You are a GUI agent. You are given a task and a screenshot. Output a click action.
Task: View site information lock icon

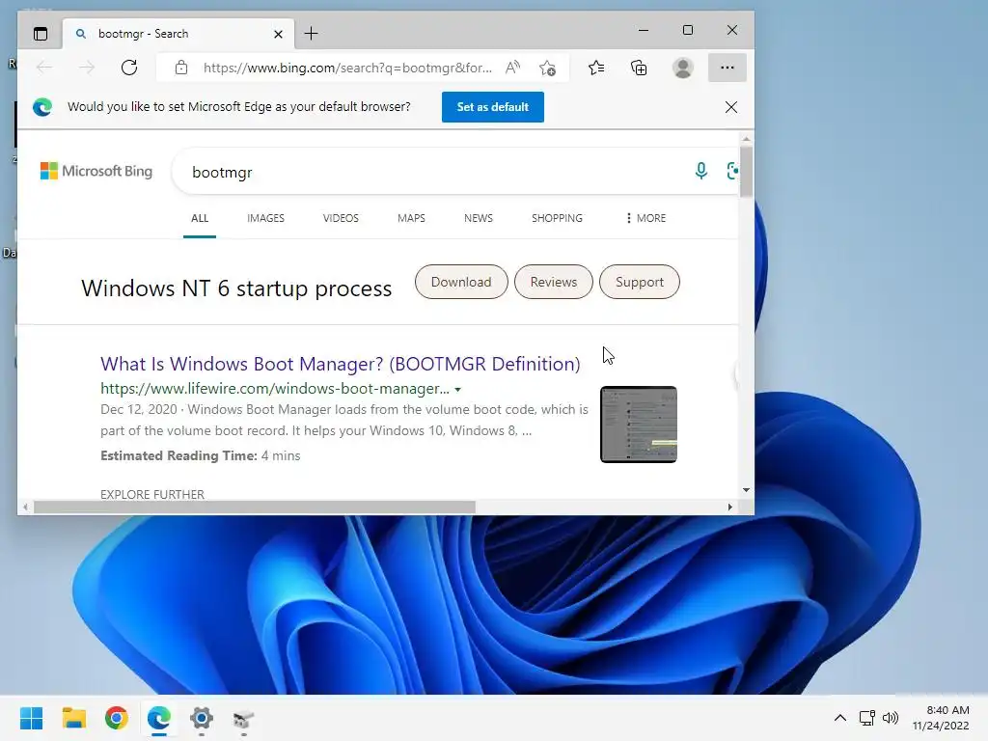(x=181, y=68)
